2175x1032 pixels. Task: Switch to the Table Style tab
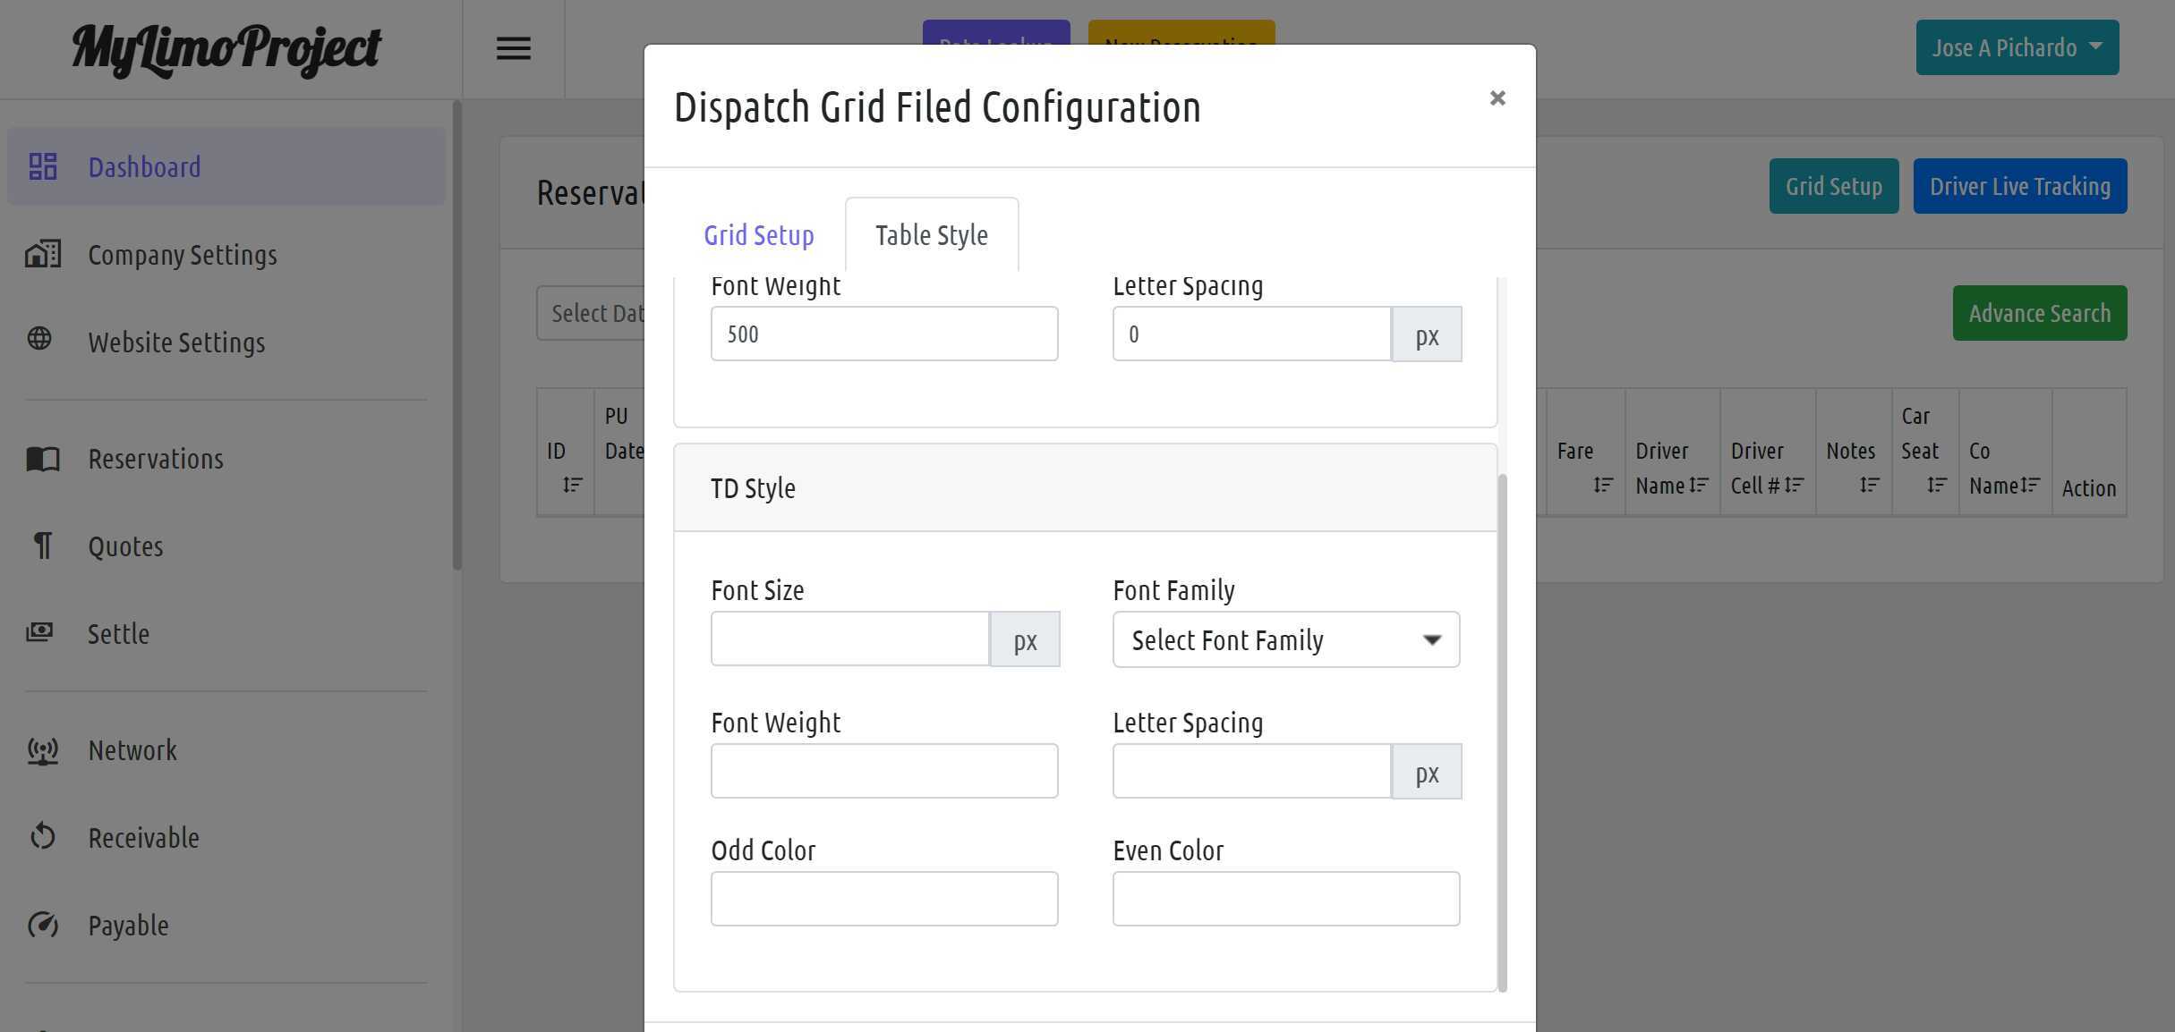click(931, 234)
